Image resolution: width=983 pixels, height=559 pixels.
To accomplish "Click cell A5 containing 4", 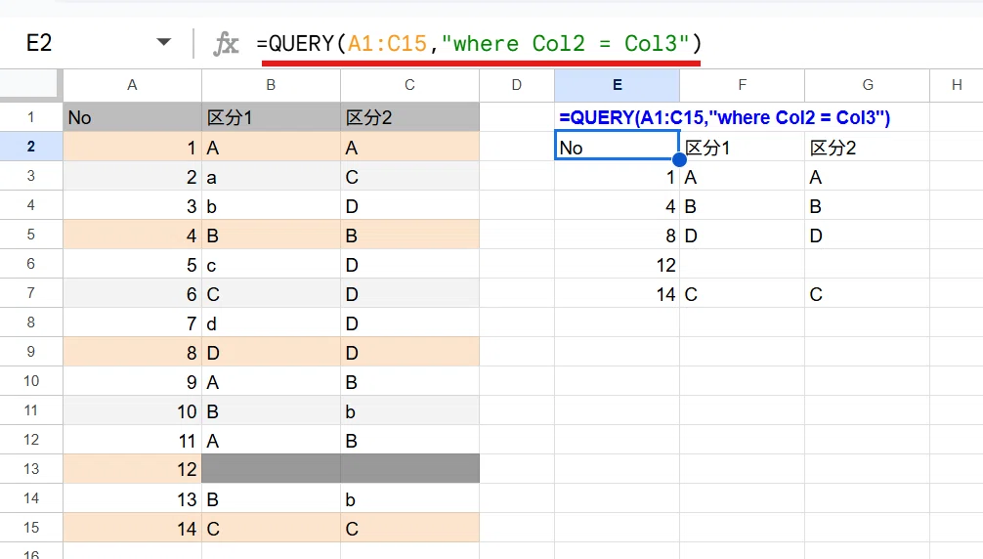I will pos(132,235).
